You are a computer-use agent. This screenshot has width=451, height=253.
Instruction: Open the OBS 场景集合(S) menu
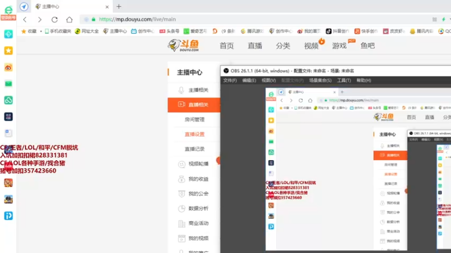coord(320,80)
